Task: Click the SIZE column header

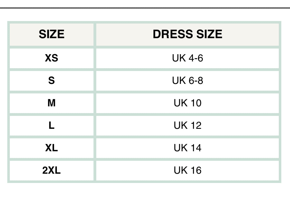Action: pos(52,34)
